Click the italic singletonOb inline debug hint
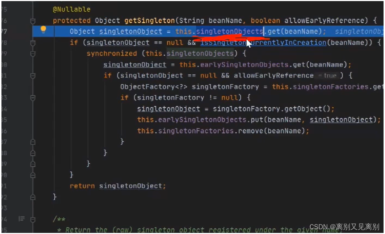 click(358, 31)
